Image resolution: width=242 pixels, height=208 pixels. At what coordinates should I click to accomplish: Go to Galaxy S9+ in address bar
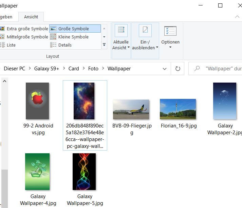46,68
